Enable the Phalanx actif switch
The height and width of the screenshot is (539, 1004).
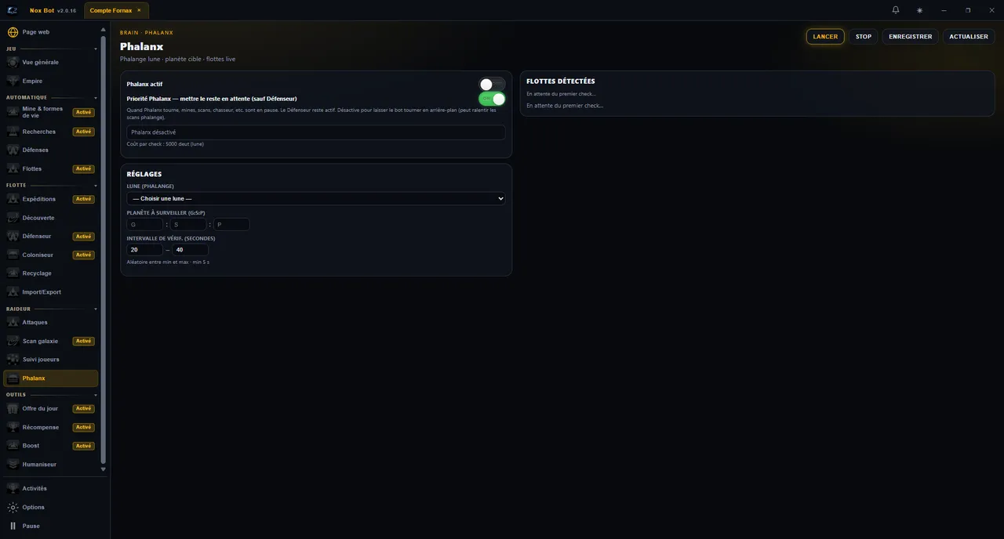(x=492, y=84)
